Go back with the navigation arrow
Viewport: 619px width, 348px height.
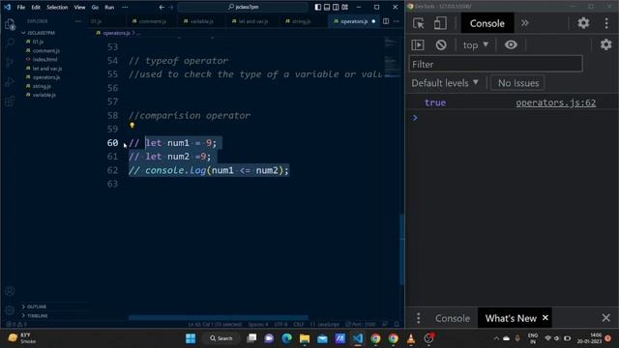point(162,7)
